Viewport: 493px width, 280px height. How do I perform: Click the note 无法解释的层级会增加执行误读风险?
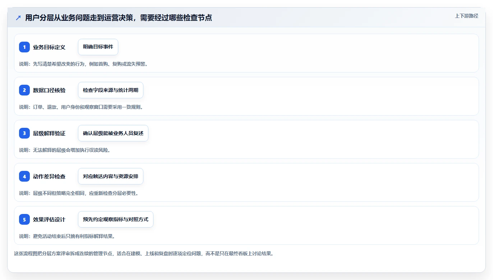(x=65, y=150)
